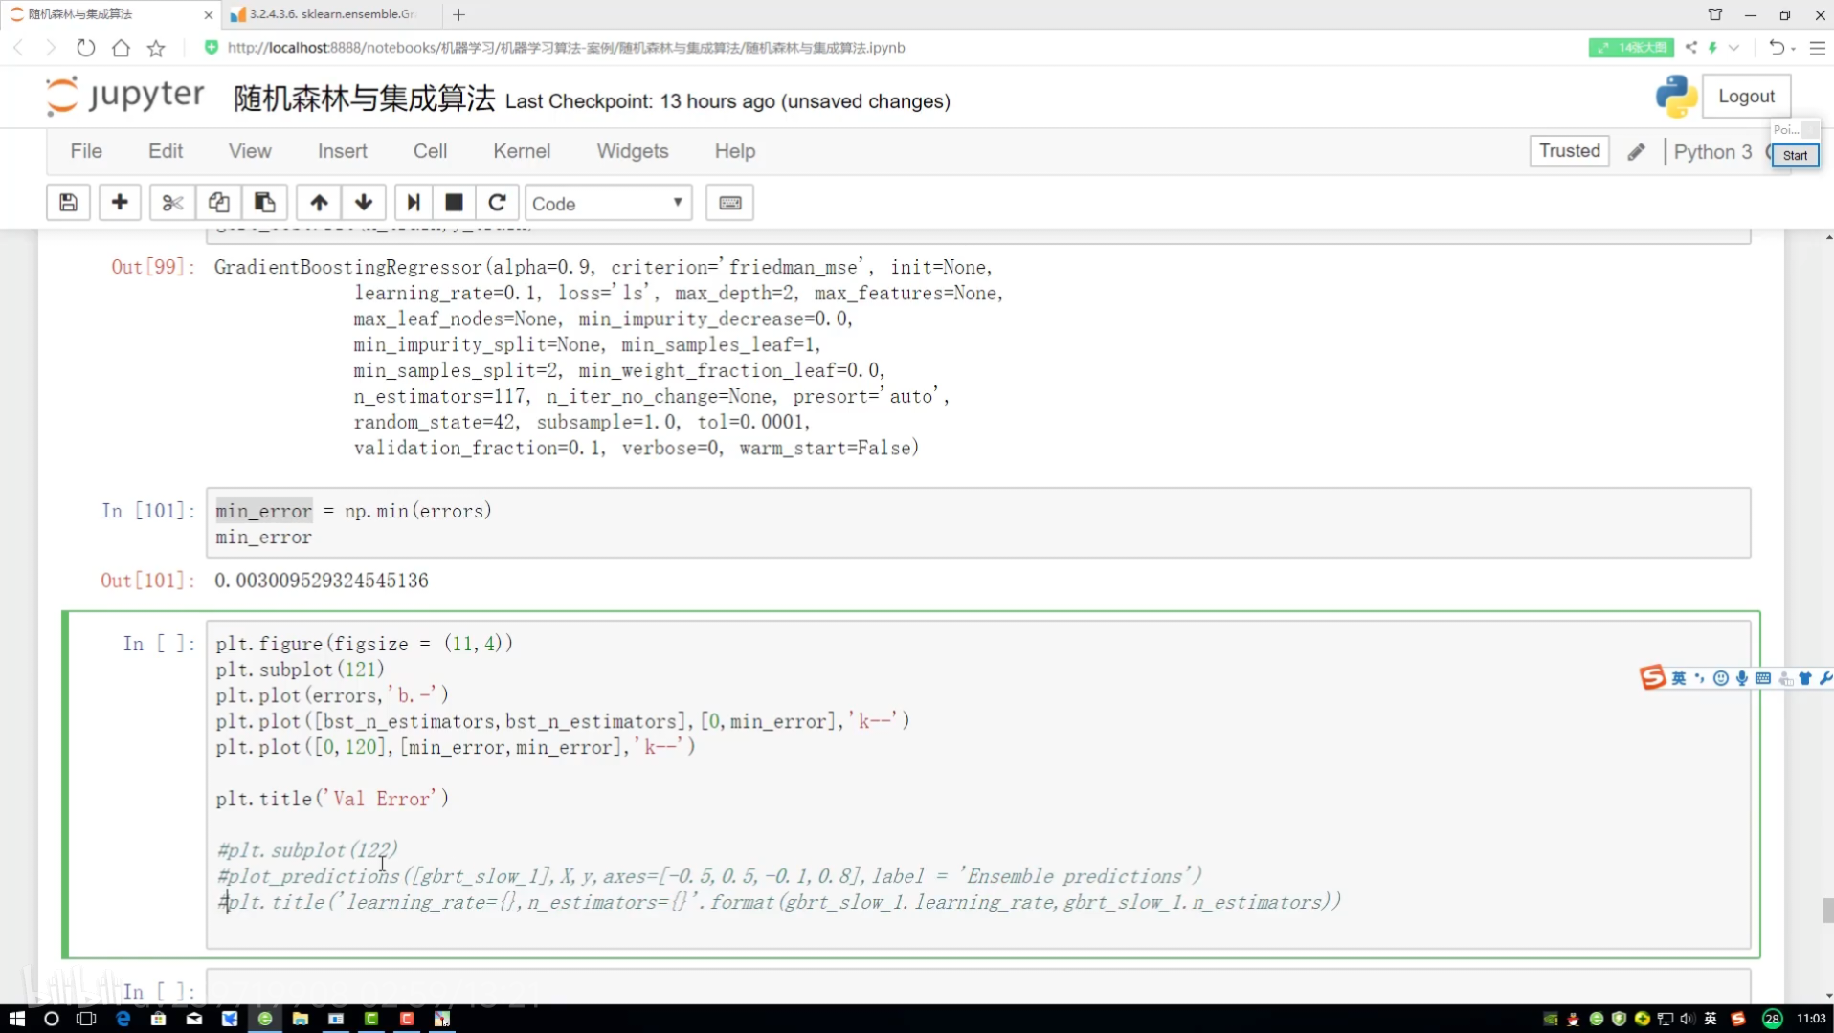Open the Edit menu
The width and height of the screenshot is (1834, 1033).
pyautogui.click(x=166, y=151)
